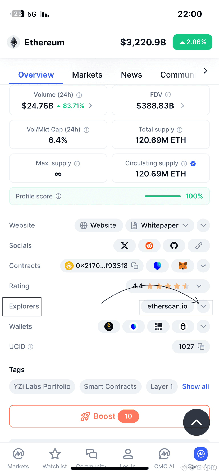Add the token to MetaMask via fox icon
Image resolution: width=219 pixels, height=474 pixels.
pos(183,266)
